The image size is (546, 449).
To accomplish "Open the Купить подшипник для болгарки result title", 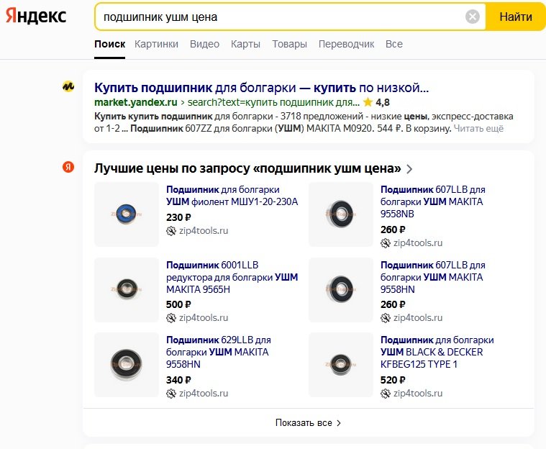I will (262, 88).
